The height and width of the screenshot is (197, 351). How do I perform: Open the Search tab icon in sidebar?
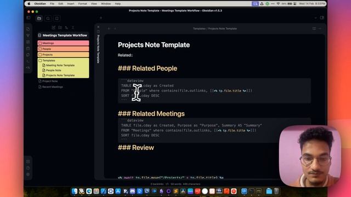pos(48,19)
